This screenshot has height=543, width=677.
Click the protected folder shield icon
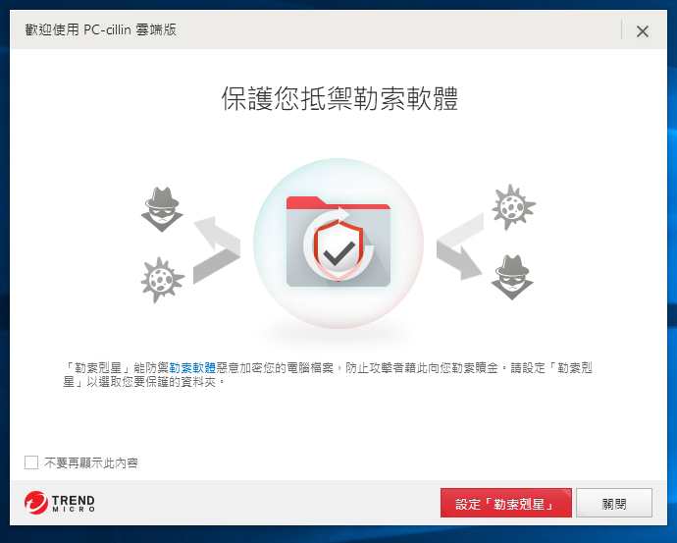pyautogui.click(x=338, y=249)
